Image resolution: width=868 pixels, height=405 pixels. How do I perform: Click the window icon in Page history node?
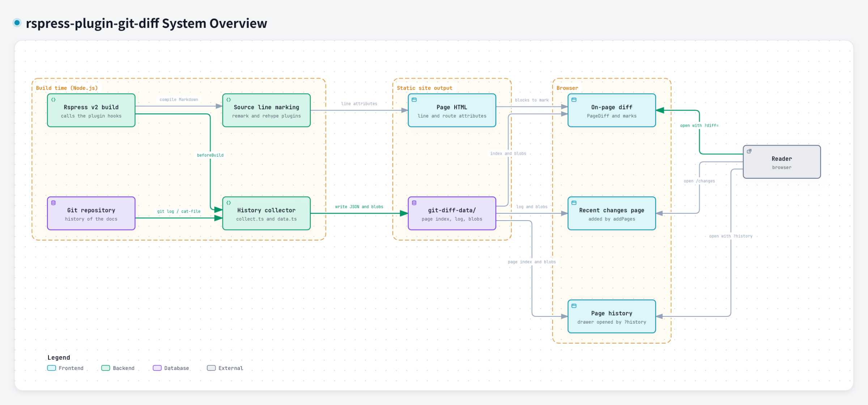pos(574,306)
